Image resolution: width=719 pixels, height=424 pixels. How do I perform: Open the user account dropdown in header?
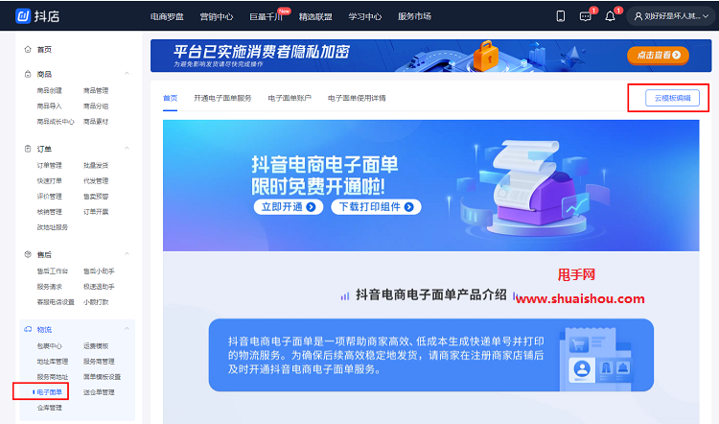[x=671, y=16]
